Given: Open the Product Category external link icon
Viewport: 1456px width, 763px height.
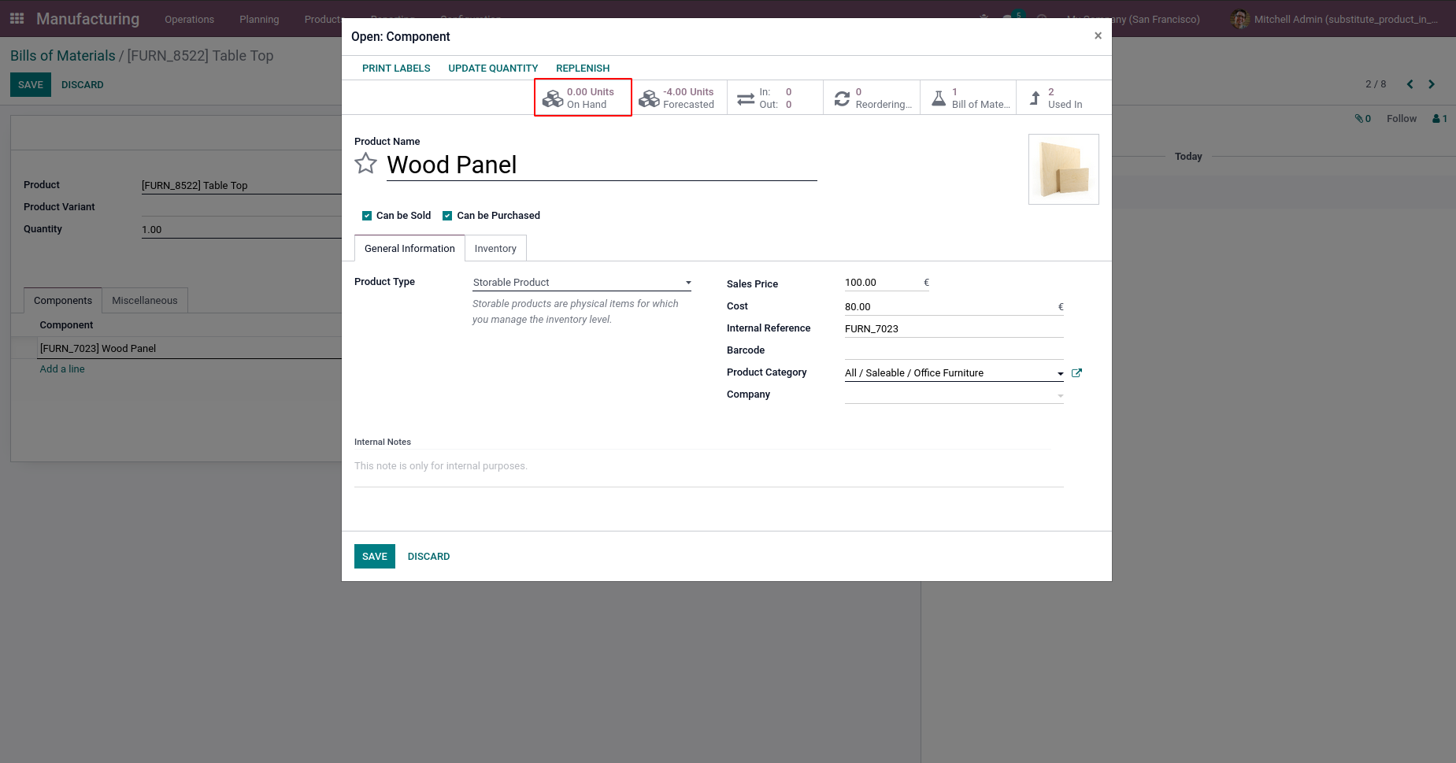Looking at the screenshot, I should click(x=1076, y=373).
